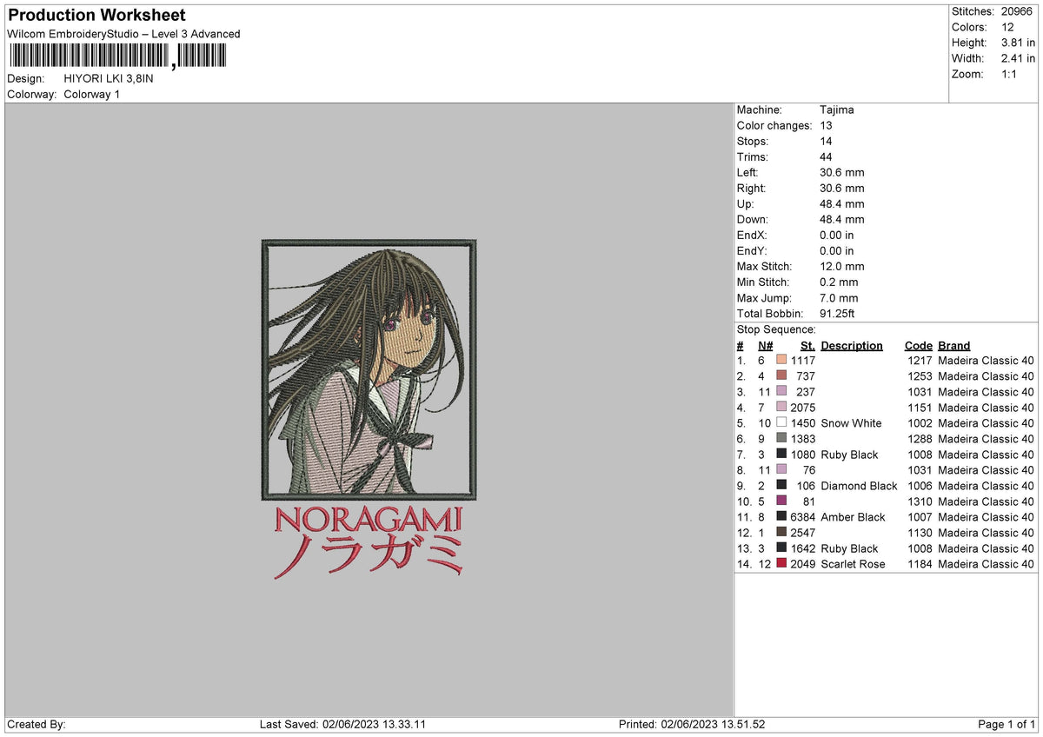
Task: Click the Zoom value 1:1
Action: pos(1011,74)
